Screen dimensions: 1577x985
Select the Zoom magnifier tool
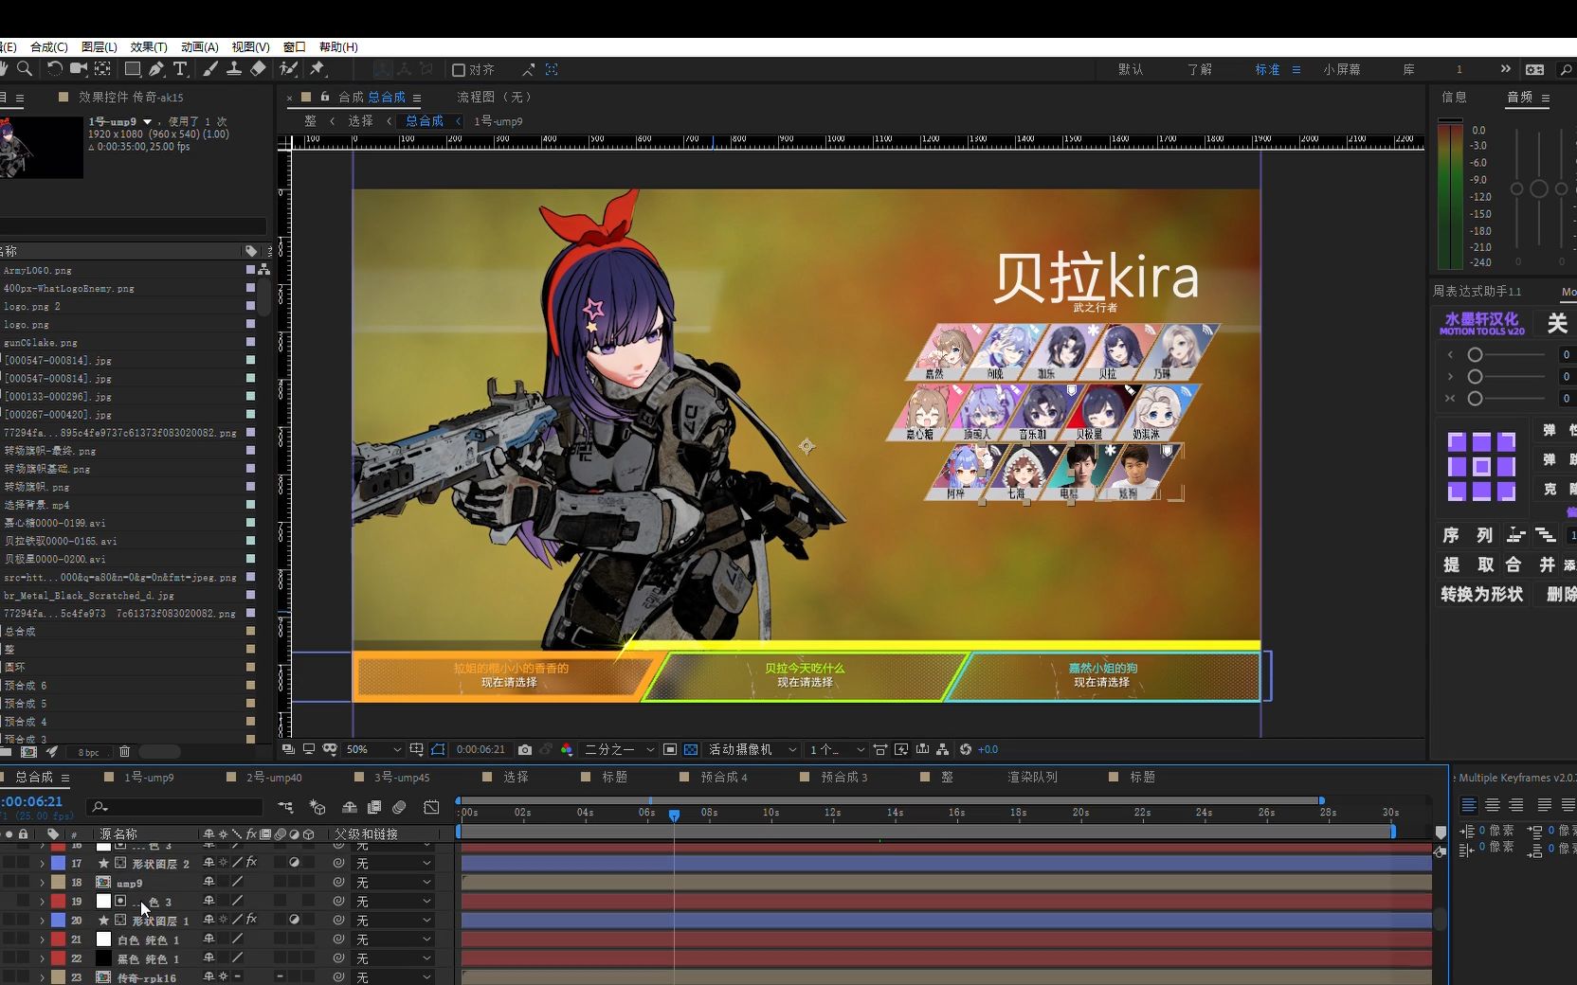pos(25,69)
